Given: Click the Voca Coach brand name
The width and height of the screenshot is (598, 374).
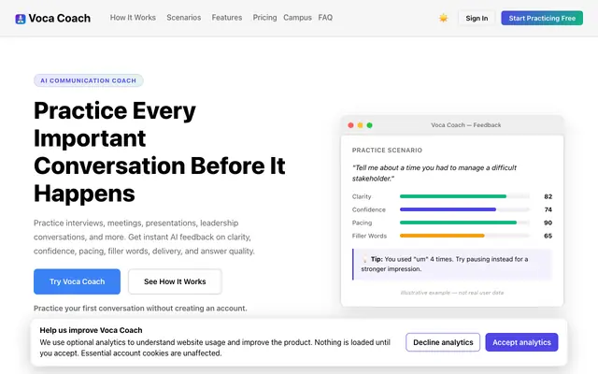Looking at the screenshot, I should [60, 19].
